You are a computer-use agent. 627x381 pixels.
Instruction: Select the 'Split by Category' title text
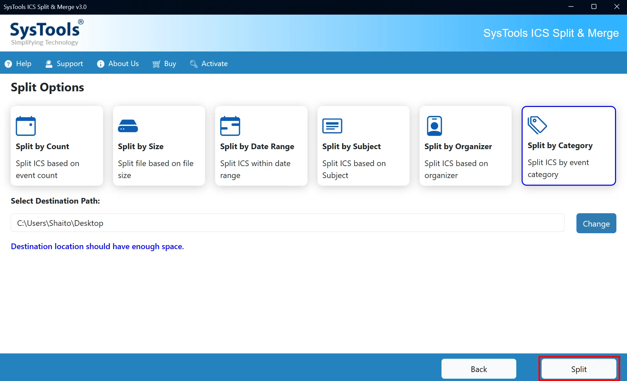[x=560, y=145]
